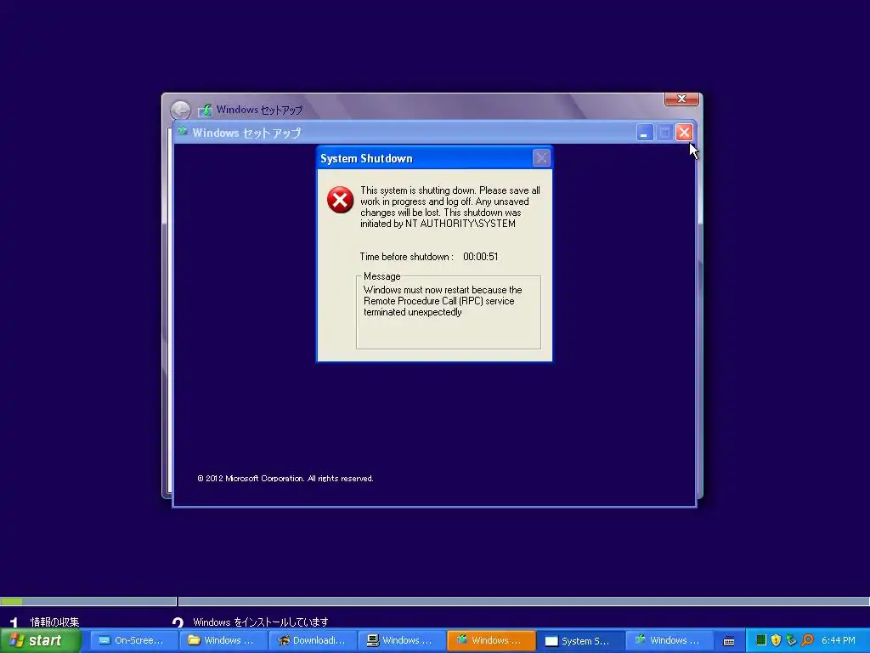Open the last Windows setup taskbar button
This screenshot has height=653, width=870.
click(669, 640)
